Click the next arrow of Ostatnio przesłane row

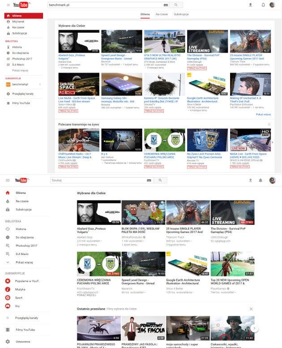[254, 328]
